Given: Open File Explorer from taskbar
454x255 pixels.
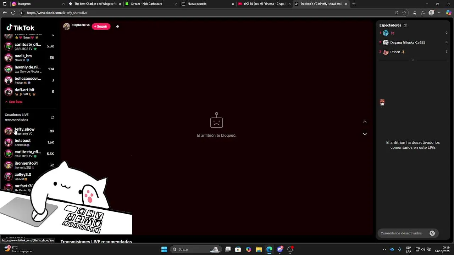Looking at the screenshot, I should point(259,249).
